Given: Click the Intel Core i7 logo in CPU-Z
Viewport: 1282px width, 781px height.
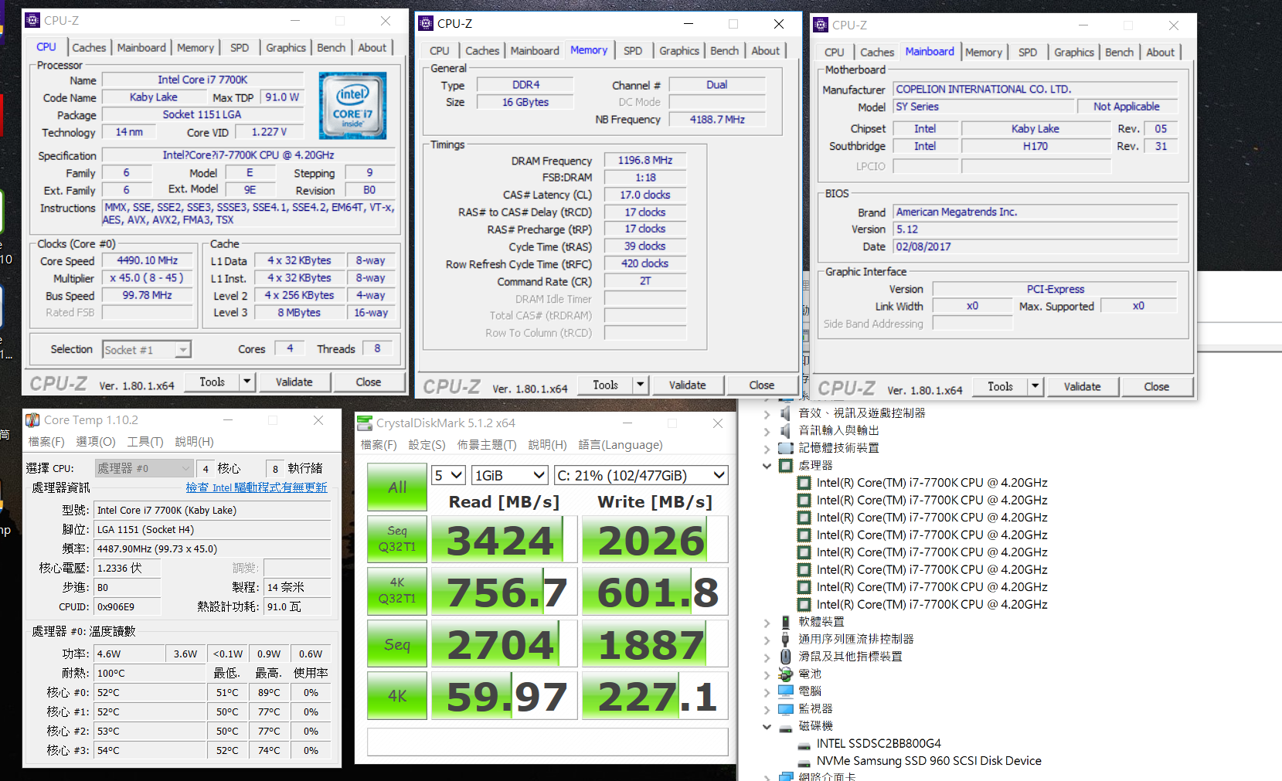Looking at the screenshot, I should [x=352, y=106].
